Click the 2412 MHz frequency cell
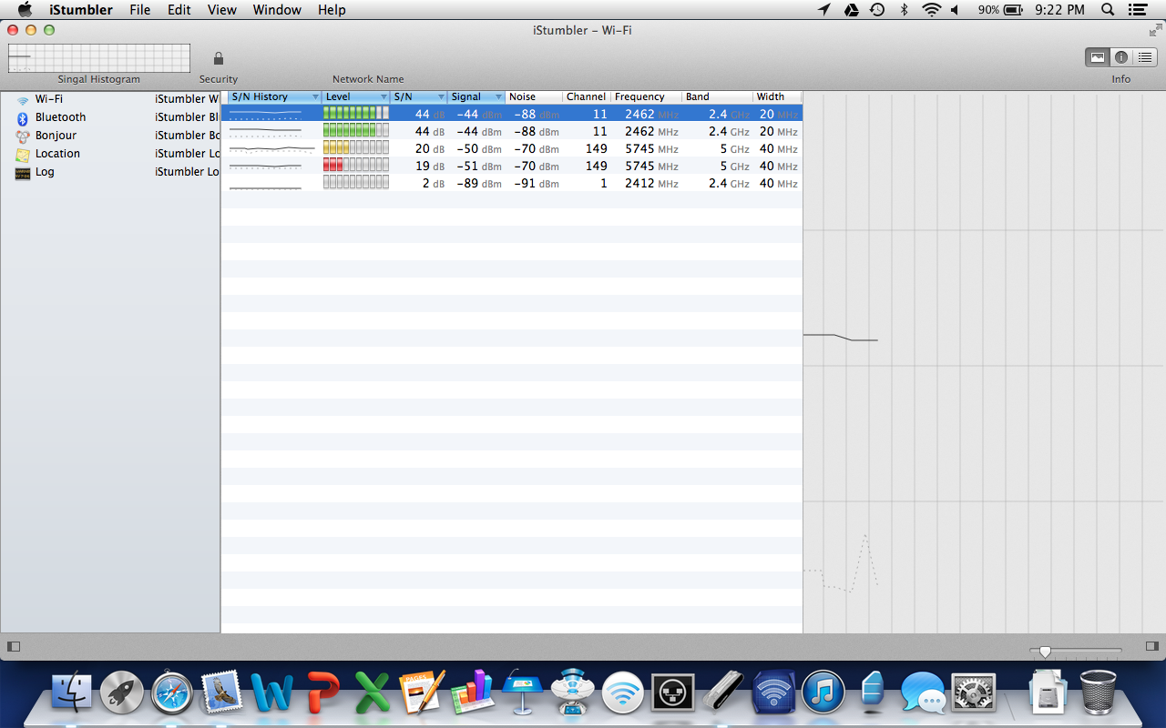This screenshot has height=728, width=1166. tap(651, 183)
